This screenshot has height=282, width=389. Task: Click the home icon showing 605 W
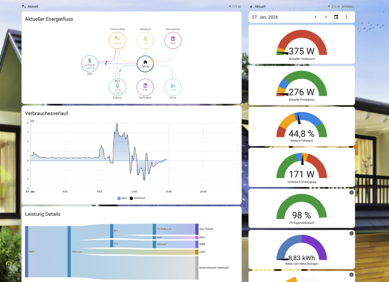click(x=145, y=62)
